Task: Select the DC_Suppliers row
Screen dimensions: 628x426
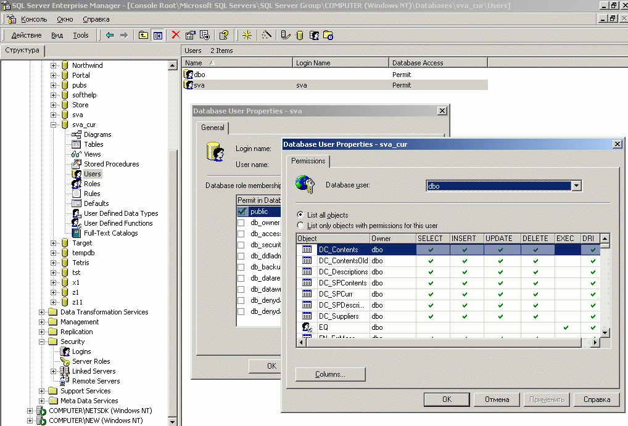Action: click(448, 316)
